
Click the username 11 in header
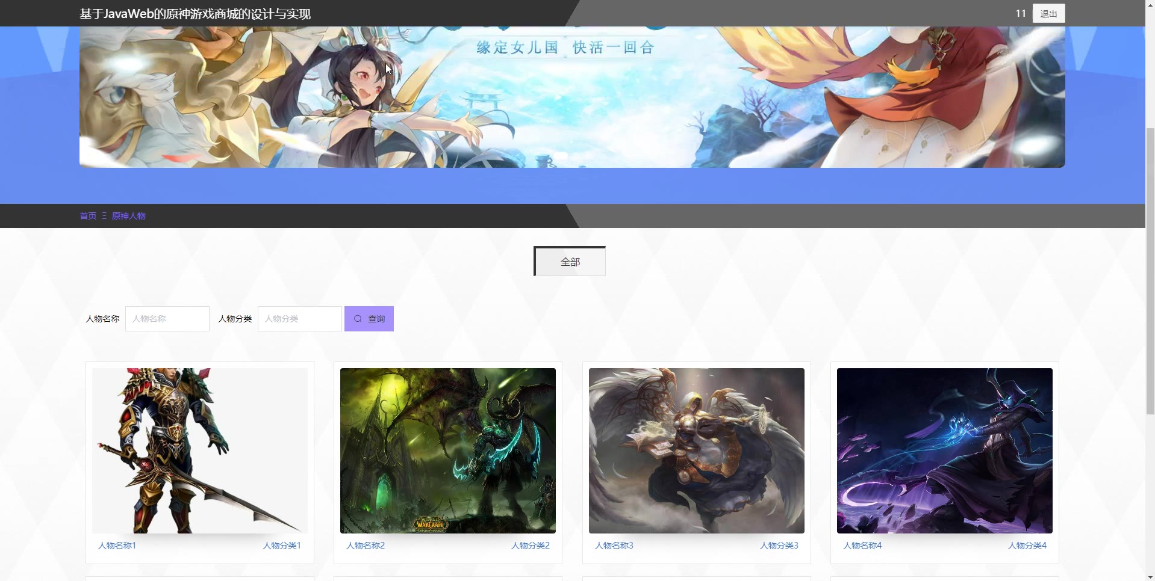coord(1020,13)
